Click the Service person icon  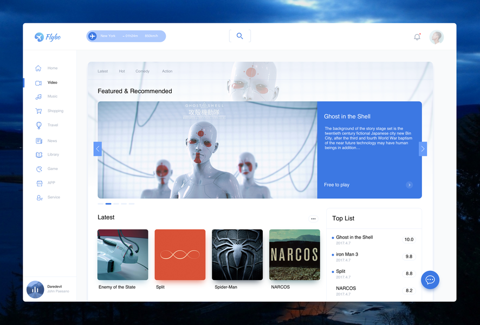click(40, 198)
